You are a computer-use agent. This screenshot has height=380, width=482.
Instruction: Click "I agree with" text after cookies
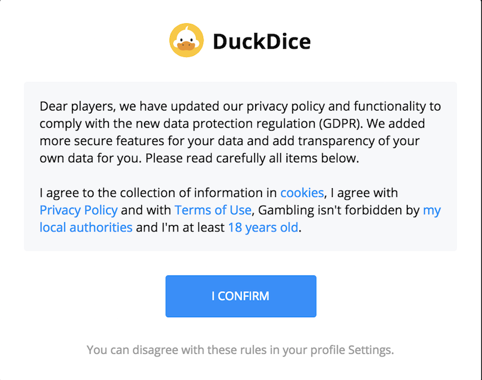[364, 193]
